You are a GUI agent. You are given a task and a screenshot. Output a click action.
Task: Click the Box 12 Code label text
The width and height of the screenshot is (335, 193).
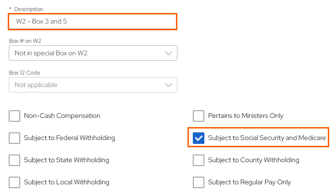point(25,73)
